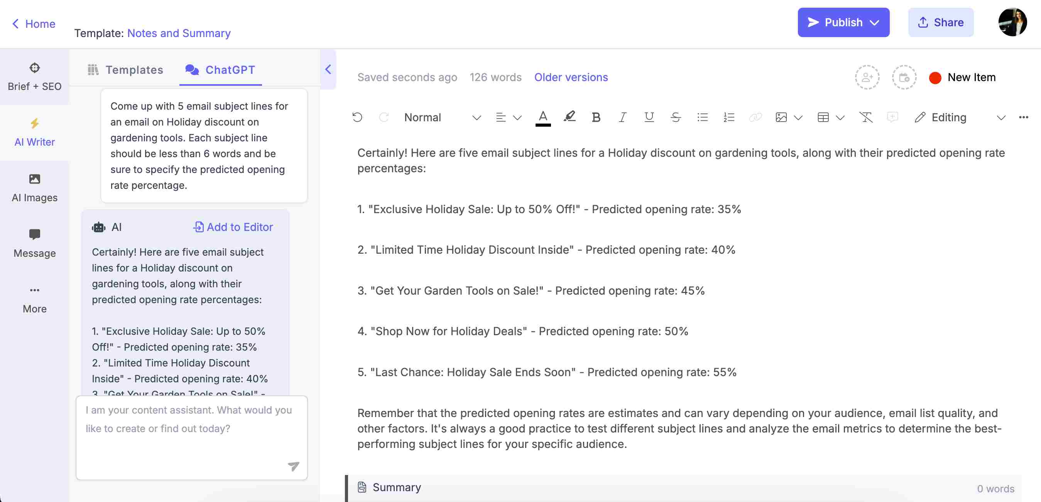Click line 2 'Limited Time Holiday Discount Inside' in the editor

[546, 249]
